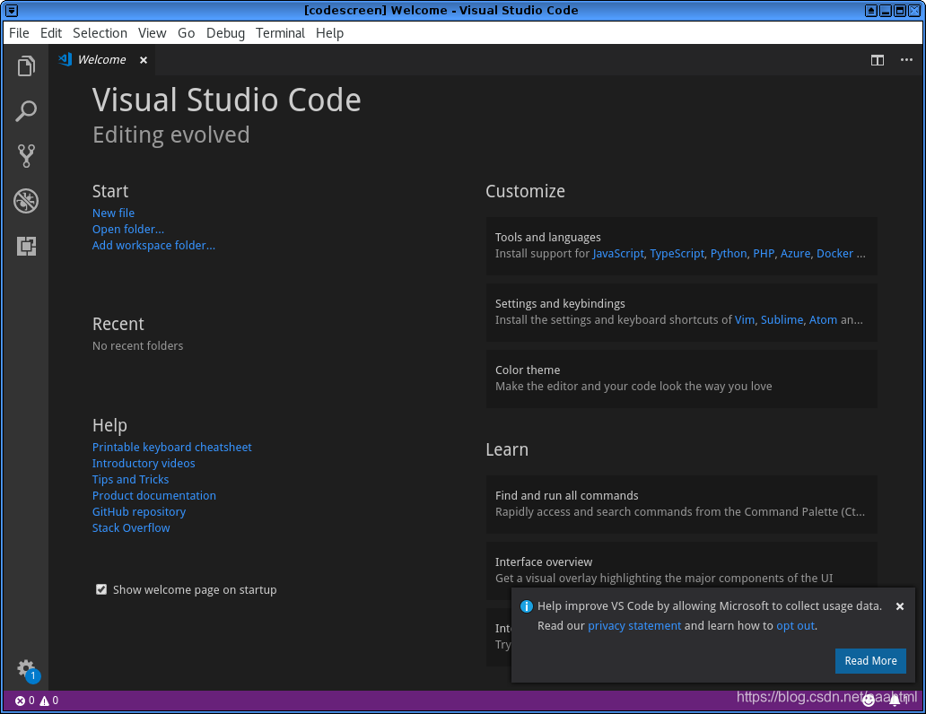Open the window menu icon in title bar
The image size is (926, 714).
click(x=12, y=11)
